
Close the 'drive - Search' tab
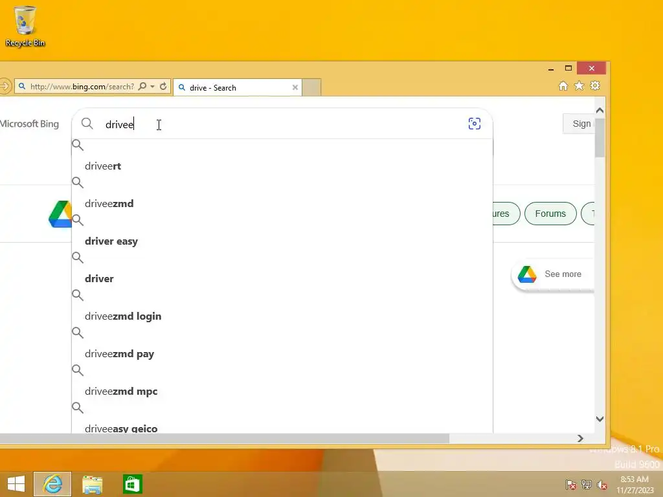[x=295, y=87]
